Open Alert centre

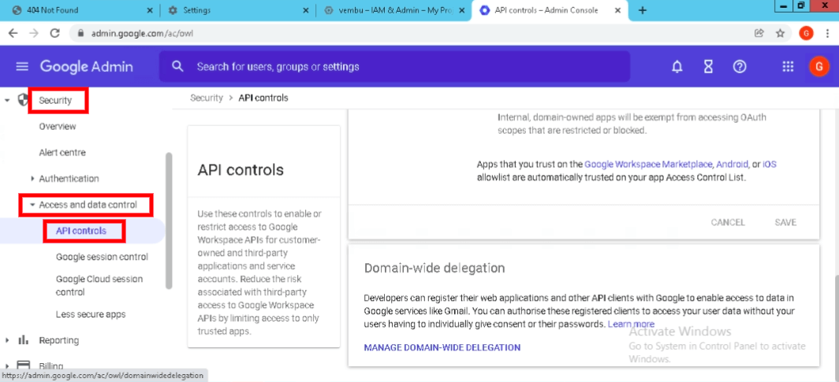pos(62,152)
